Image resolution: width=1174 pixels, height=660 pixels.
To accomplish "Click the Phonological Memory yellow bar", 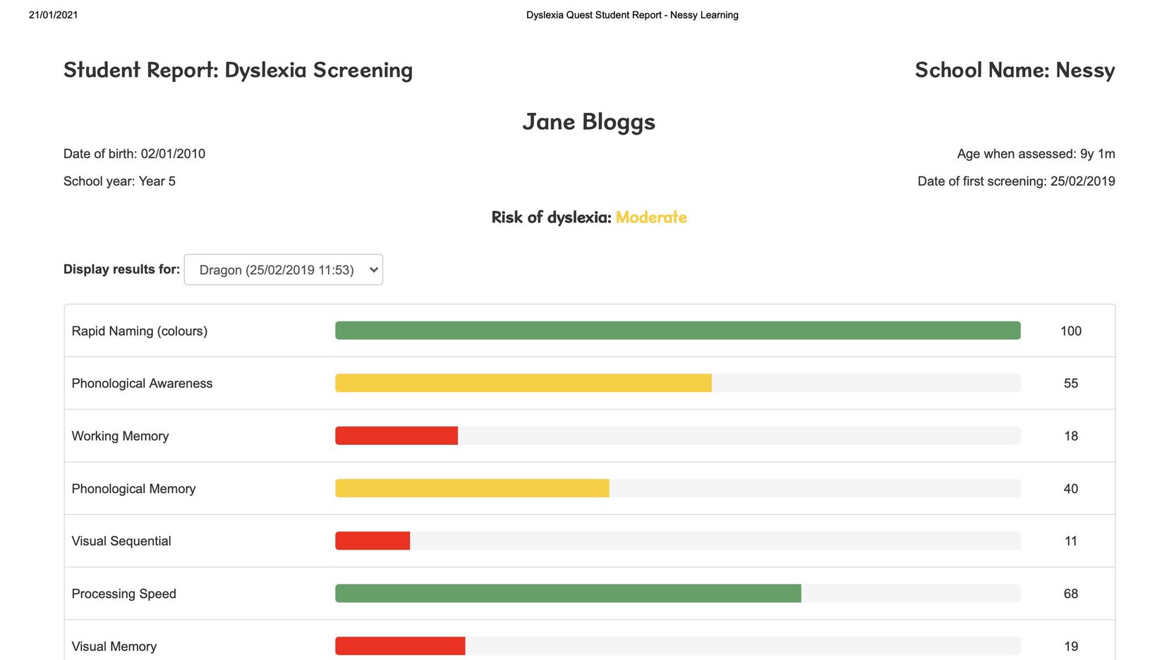I will (472, 488).
